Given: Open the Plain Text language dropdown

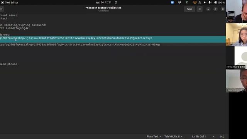Looking at the screenshot, I should [x=154, y=136].
